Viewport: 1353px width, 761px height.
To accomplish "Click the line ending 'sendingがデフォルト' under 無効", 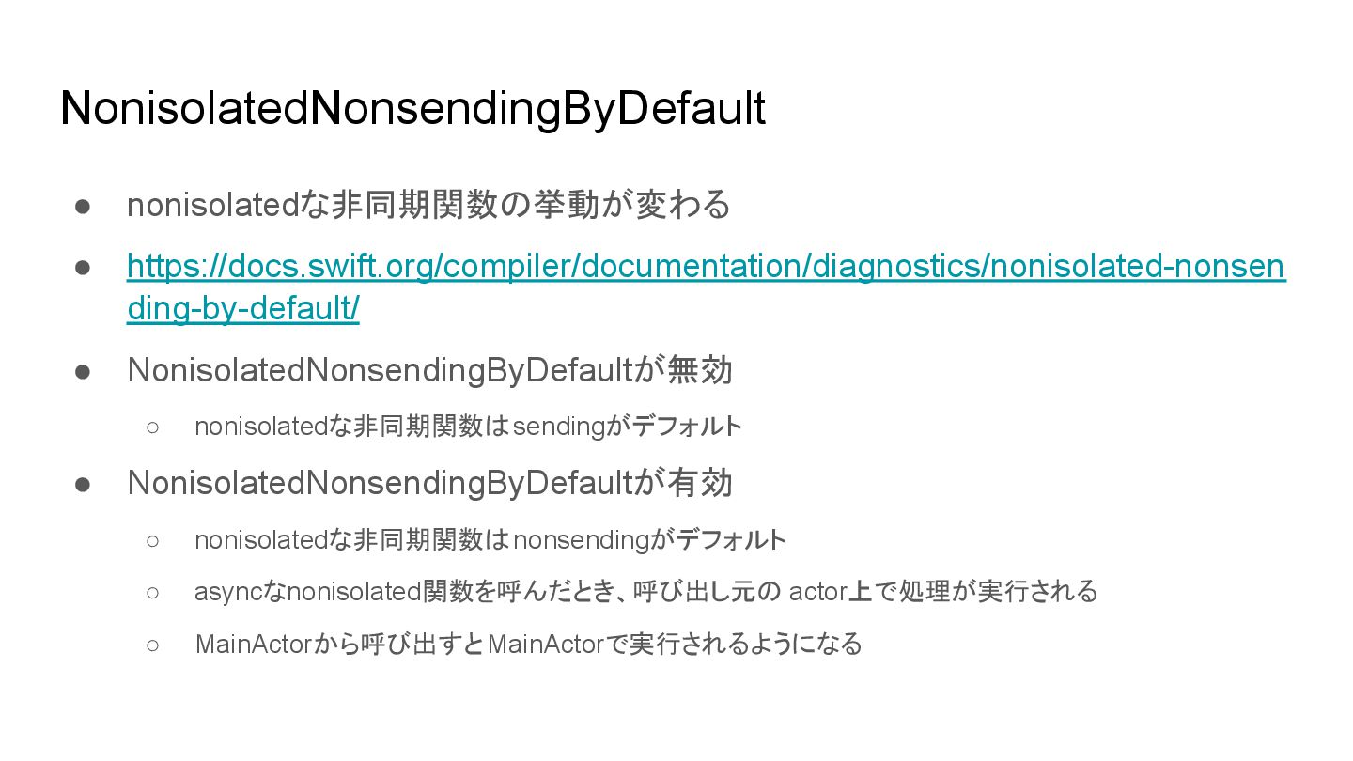I will [x=468, y=427].
